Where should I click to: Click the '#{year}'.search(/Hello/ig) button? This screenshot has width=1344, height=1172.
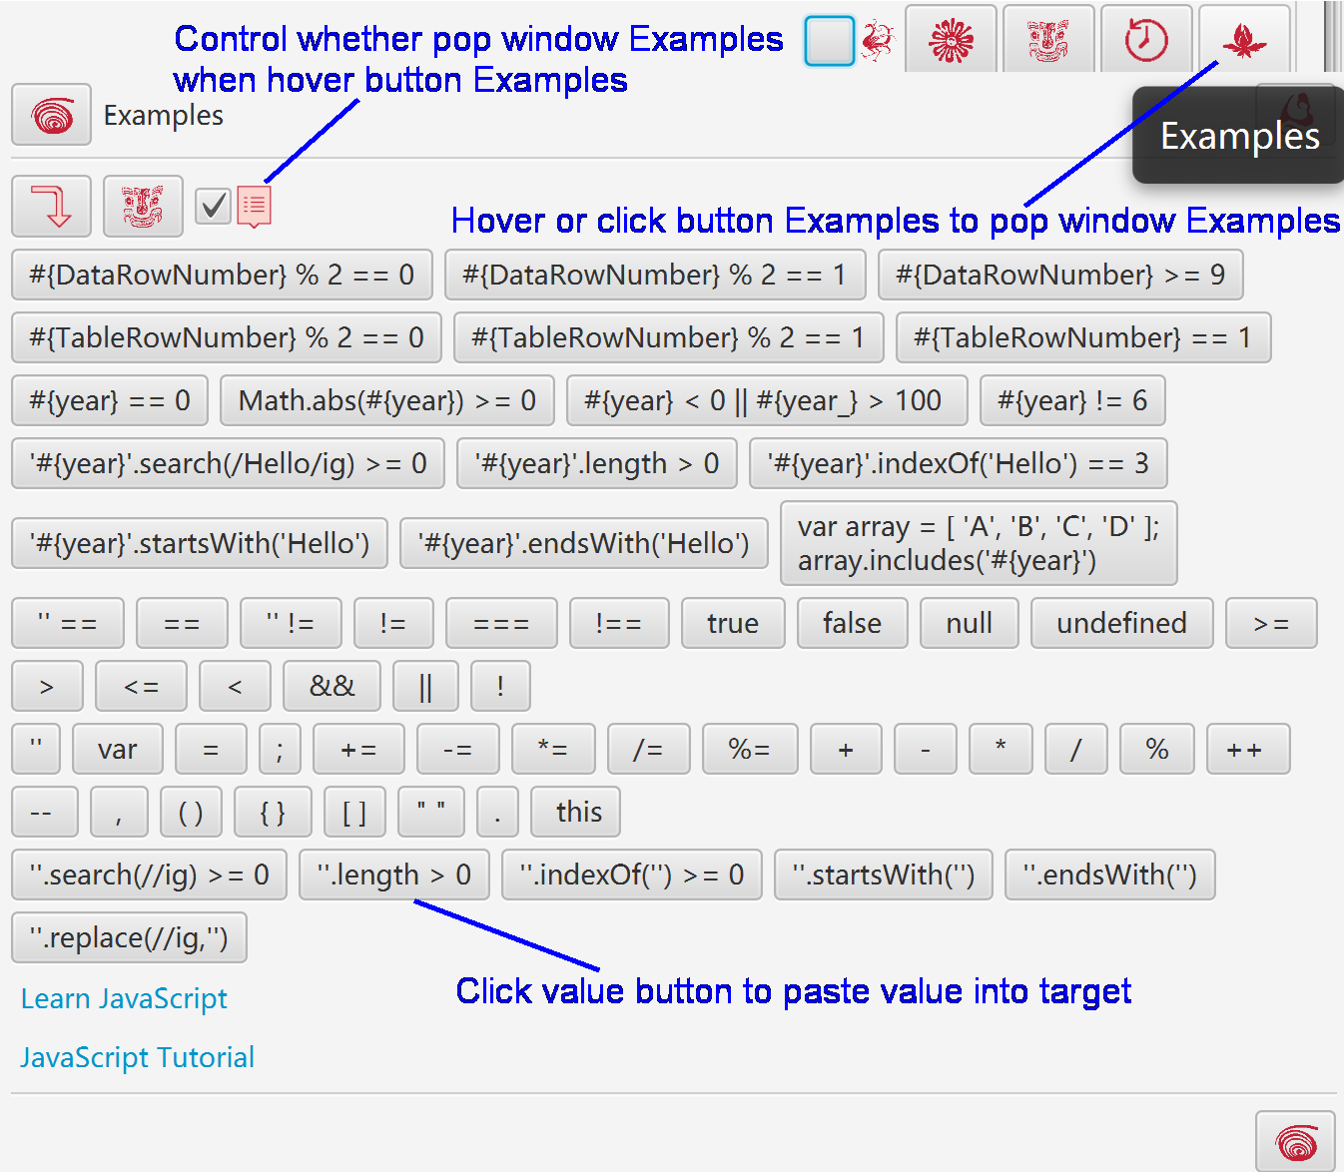pyautogui.click(x=228, y=463)
